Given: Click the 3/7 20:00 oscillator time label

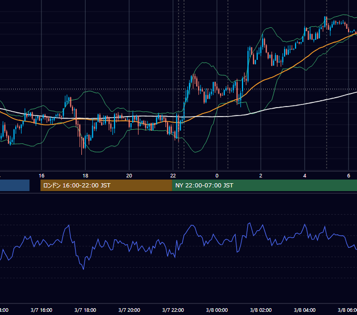Looking at the screenshot, I should 129,310.
